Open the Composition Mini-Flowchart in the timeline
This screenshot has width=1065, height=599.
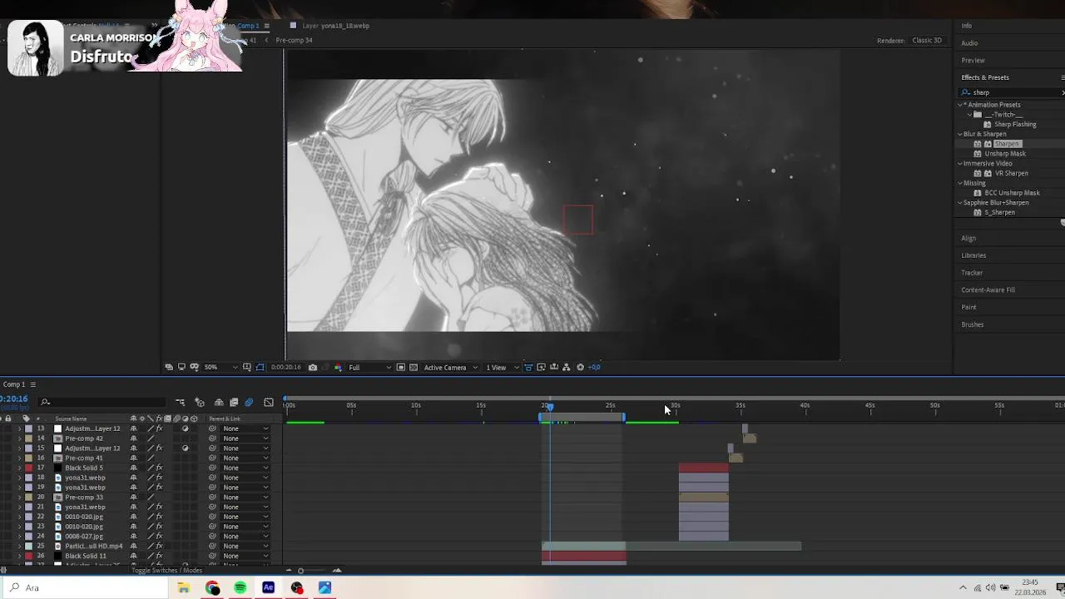pos(180,403)
